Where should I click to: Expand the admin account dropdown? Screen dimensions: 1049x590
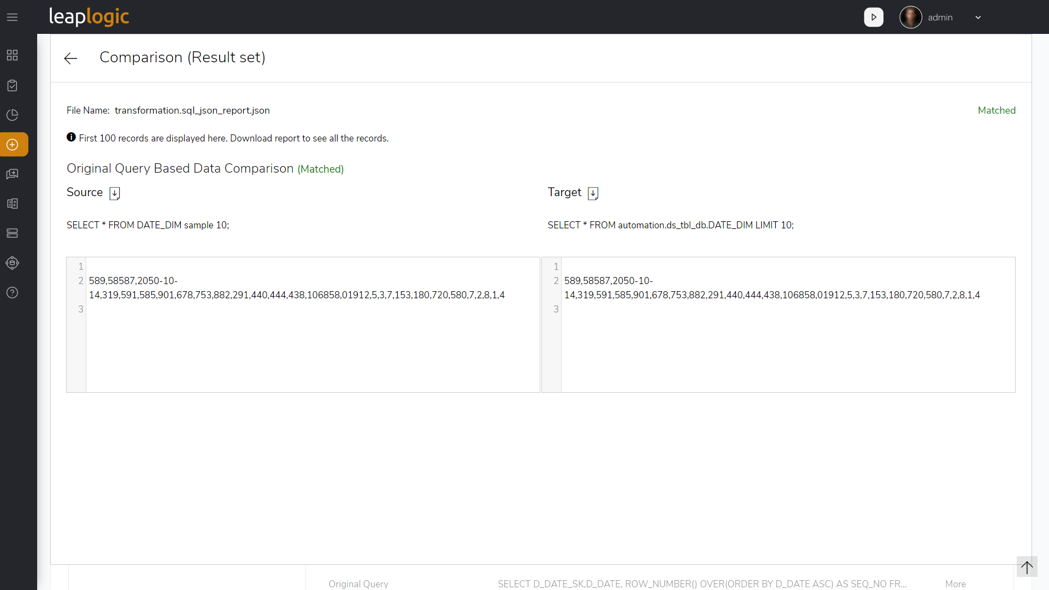tap(977, 17)
